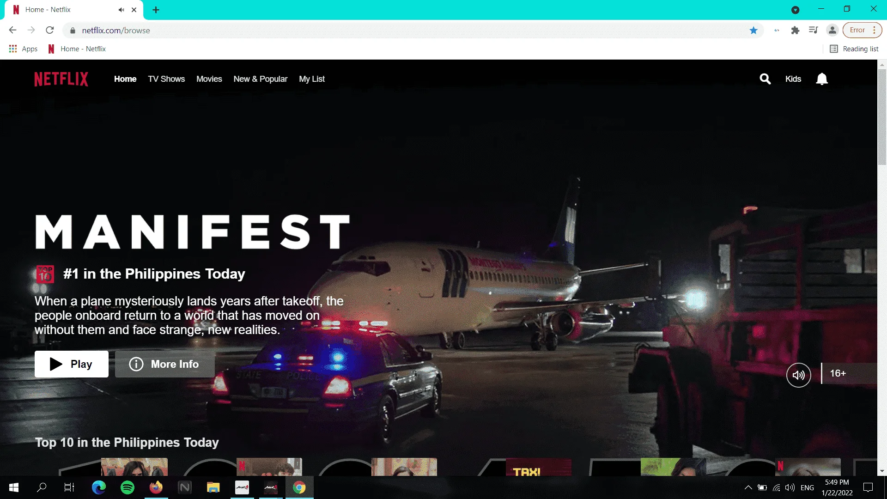Click the browser forward arrow
This screenshot has width=887, height=499.
click(31, 30)
